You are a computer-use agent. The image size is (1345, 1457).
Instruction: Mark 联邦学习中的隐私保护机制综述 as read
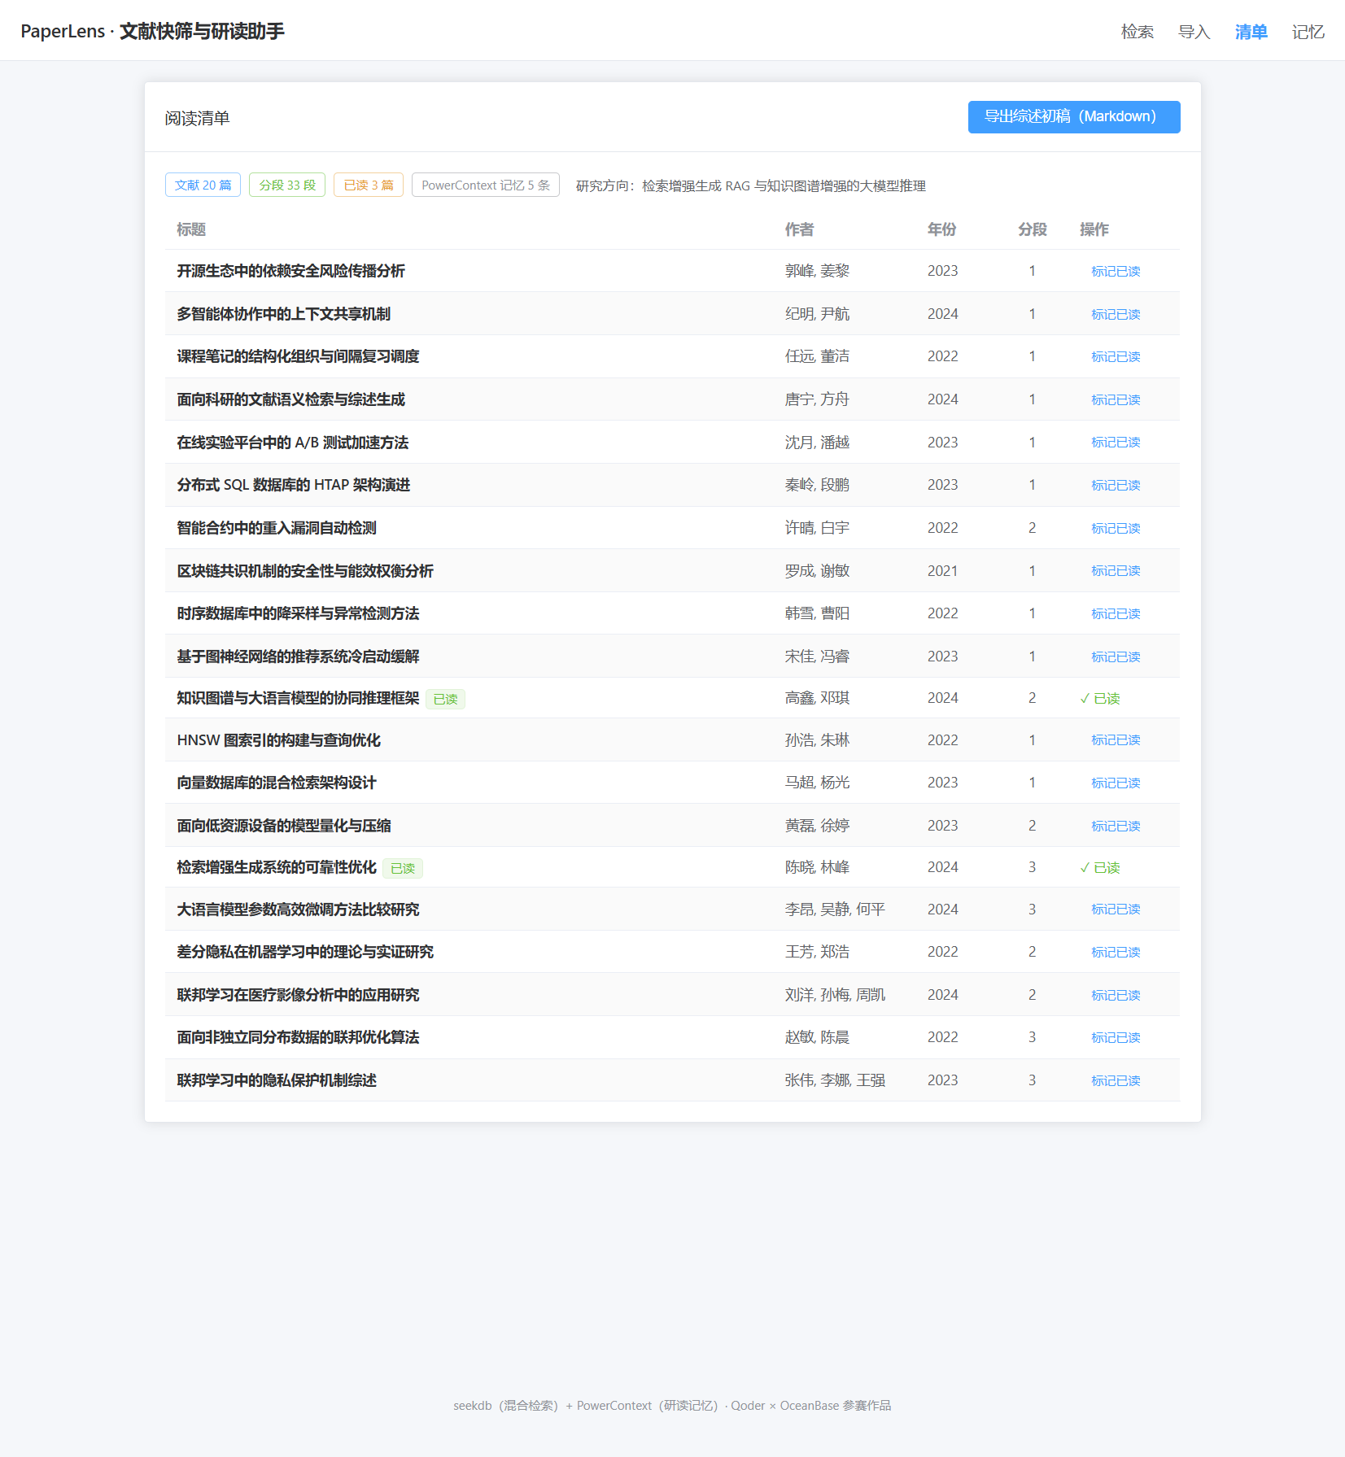[x=1115, y=1080]
